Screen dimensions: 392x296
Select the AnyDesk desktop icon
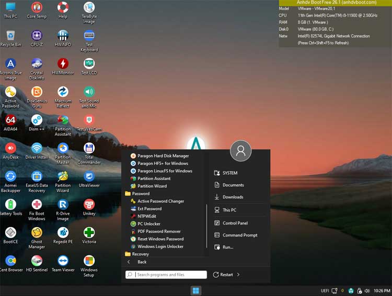10,151
